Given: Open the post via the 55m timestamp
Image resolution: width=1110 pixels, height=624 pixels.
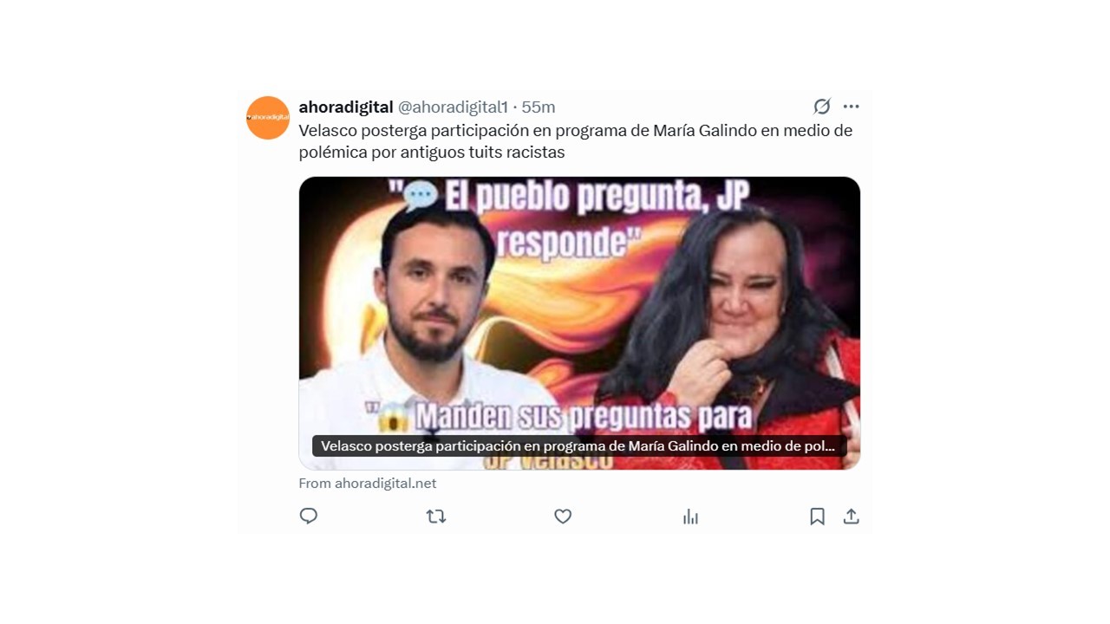Looking at the screenshot, I should (x=539, y=107).
